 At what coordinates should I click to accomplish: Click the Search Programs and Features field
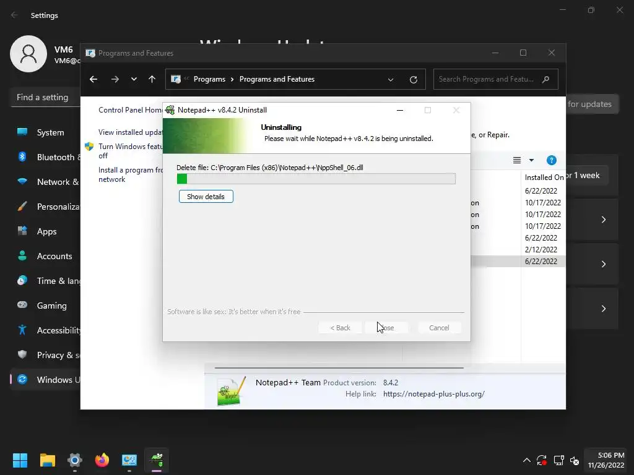(496, 79)
